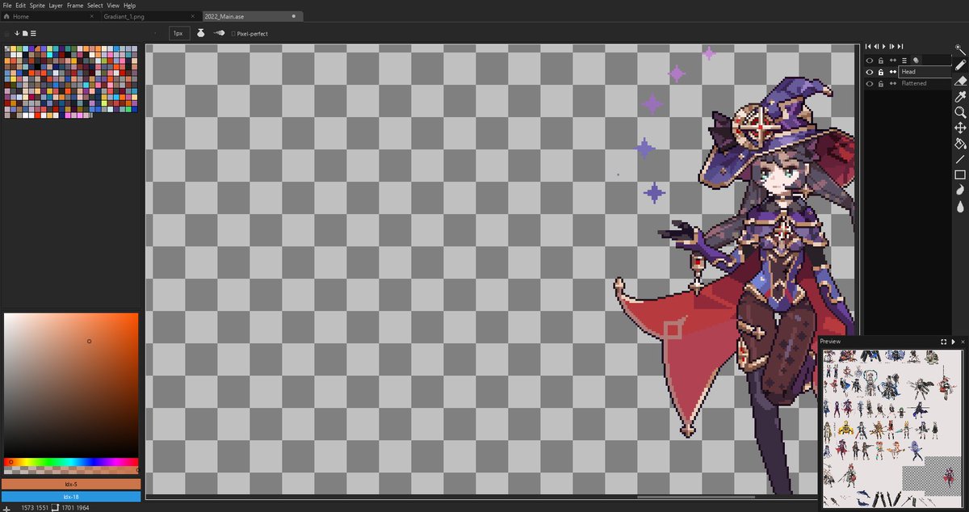The image size is (969, 512).
Task: Toggle visibility of all layers in header
Action: point(870,60)
